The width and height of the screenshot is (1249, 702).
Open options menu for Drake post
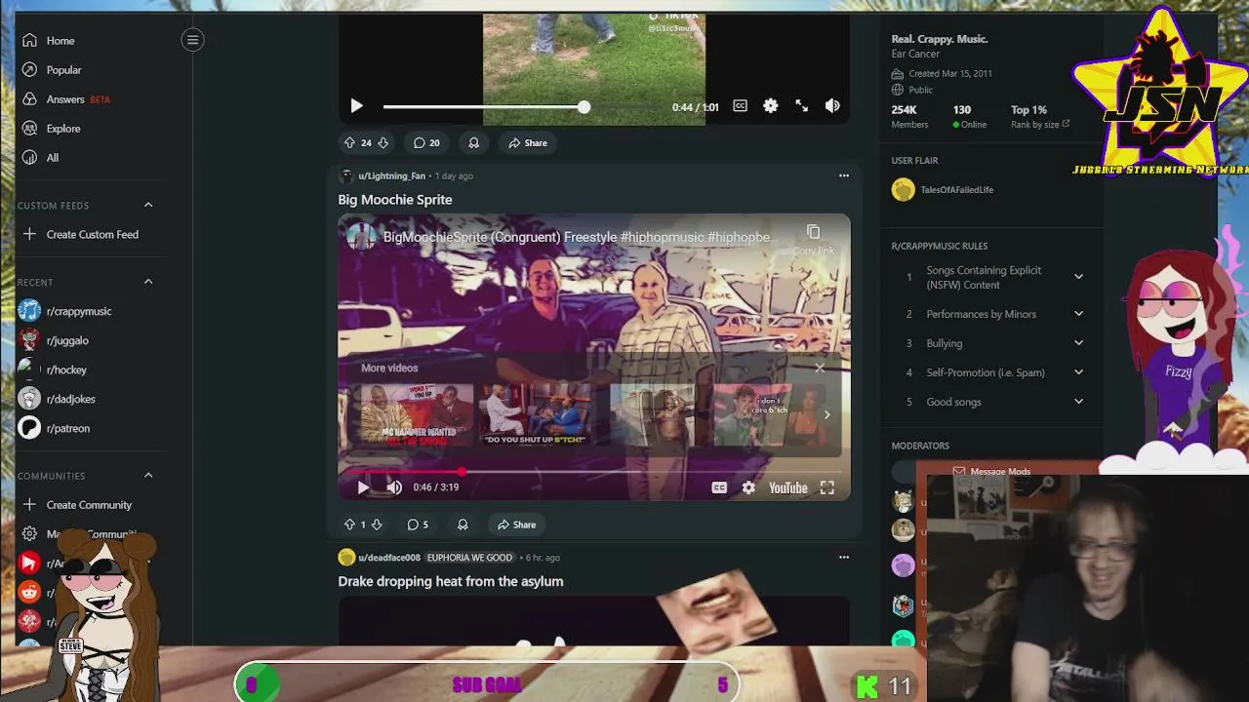(844, 558)
